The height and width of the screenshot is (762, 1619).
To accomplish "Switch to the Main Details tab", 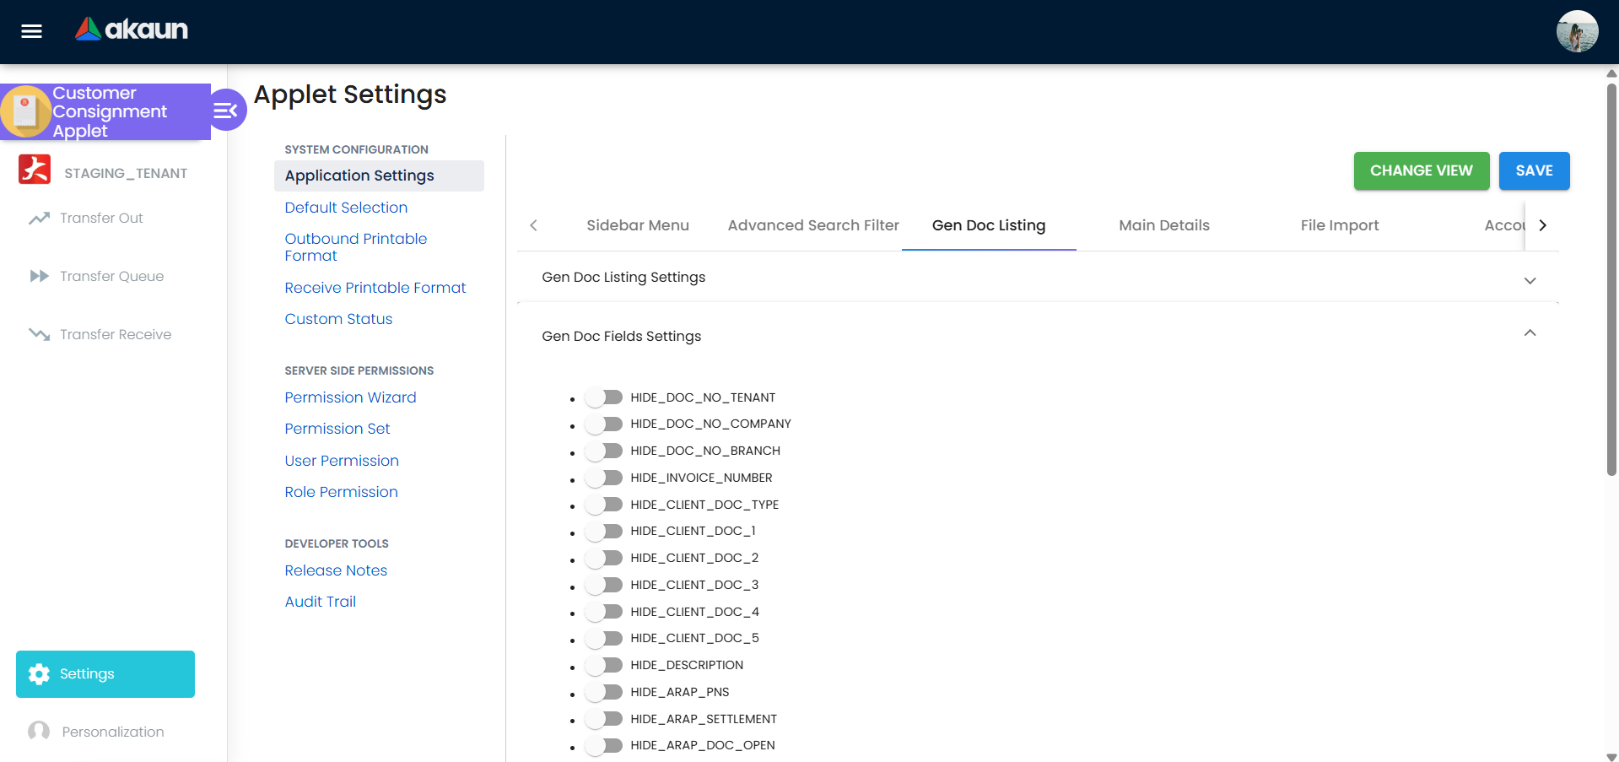I will (1163, 225).
